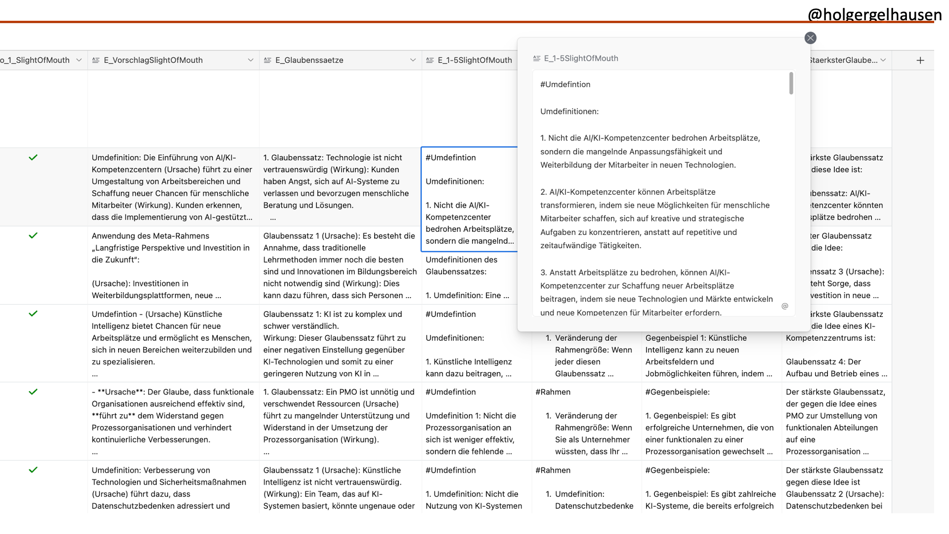
Task: Select cell 'Anwendung des Meta-Rahmens'
Action: coord(173,265)
